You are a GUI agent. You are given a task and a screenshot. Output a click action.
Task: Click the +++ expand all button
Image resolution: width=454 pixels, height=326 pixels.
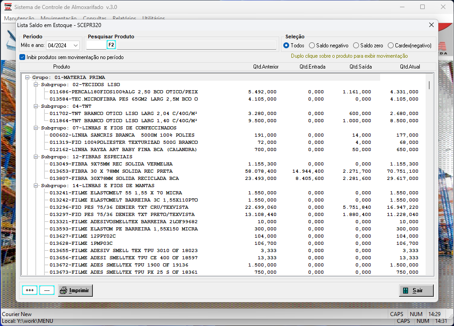[30, 290]
